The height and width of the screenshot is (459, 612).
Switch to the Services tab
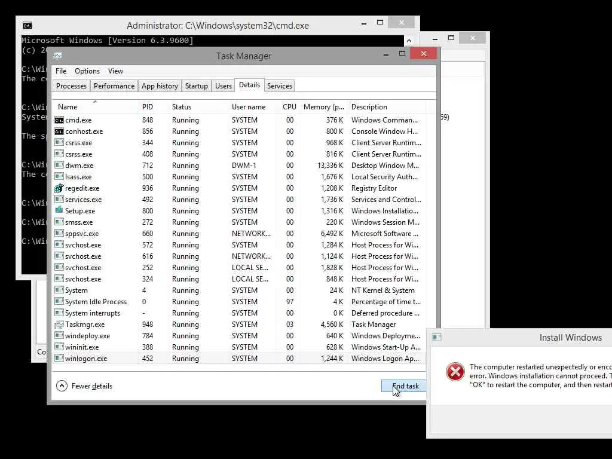(280, 86)
